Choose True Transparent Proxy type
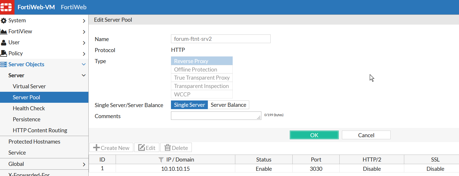Screen dimensions: 459x176 (202, 78)
